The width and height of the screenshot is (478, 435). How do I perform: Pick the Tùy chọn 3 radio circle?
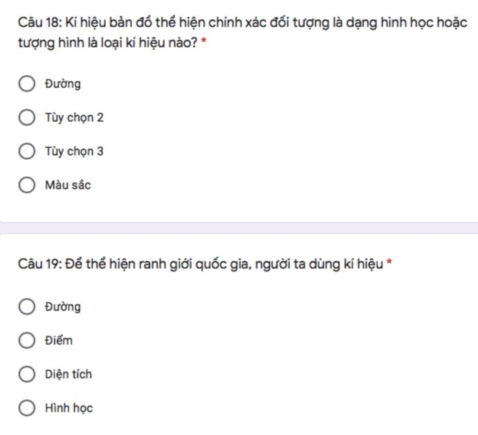coord(27,152)
